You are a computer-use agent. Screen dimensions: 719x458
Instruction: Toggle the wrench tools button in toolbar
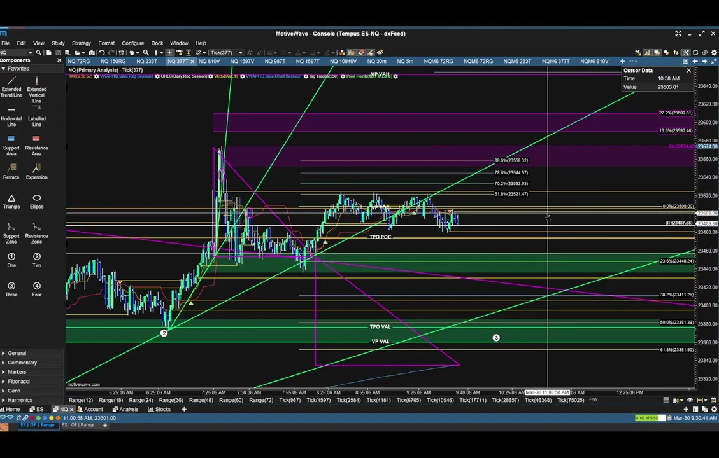tap(685, 53)
